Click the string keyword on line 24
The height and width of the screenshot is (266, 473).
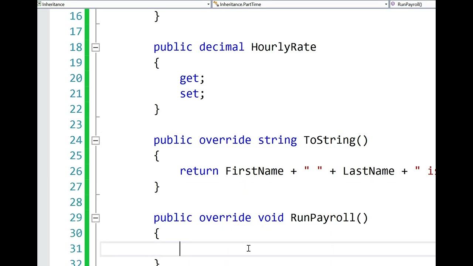(x=277, y=140)
